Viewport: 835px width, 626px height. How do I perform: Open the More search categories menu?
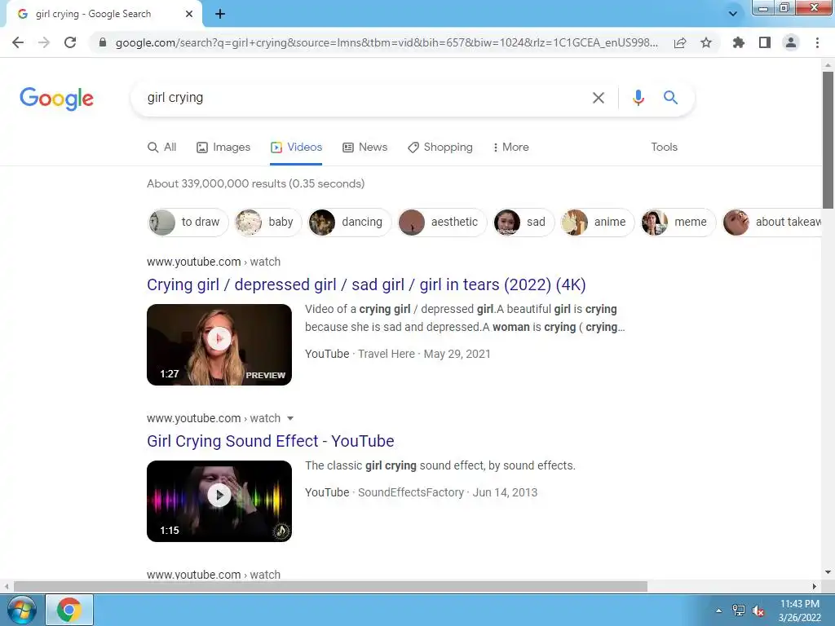pyautogui.click(x=510, y=147)
